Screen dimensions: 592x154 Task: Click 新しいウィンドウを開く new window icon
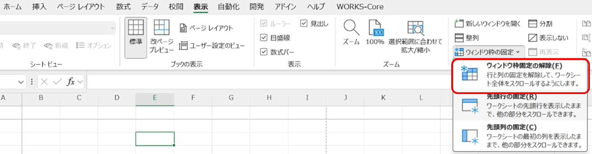click(x=459, y=24)
